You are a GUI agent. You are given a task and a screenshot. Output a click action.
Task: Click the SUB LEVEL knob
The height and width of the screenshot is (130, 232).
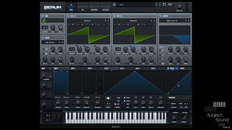pos(60,27)
